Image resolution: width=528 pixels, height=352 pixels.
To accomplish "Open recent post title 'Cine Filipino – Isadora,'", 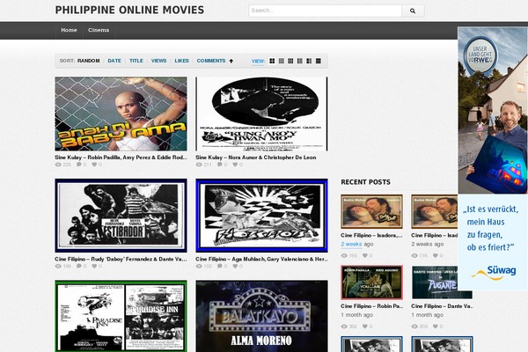I will point(371,236).
